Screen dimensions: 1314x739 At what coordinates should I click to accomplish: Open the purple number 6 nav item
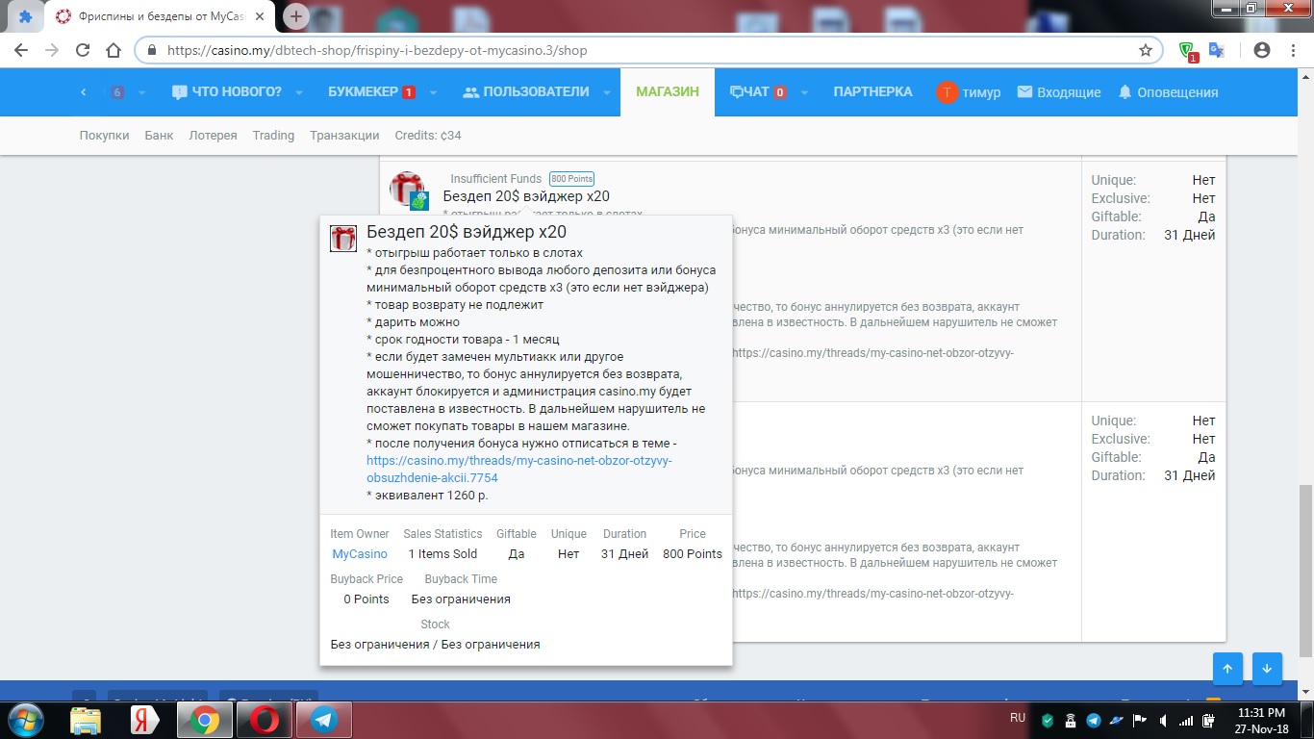pos(117,92)
